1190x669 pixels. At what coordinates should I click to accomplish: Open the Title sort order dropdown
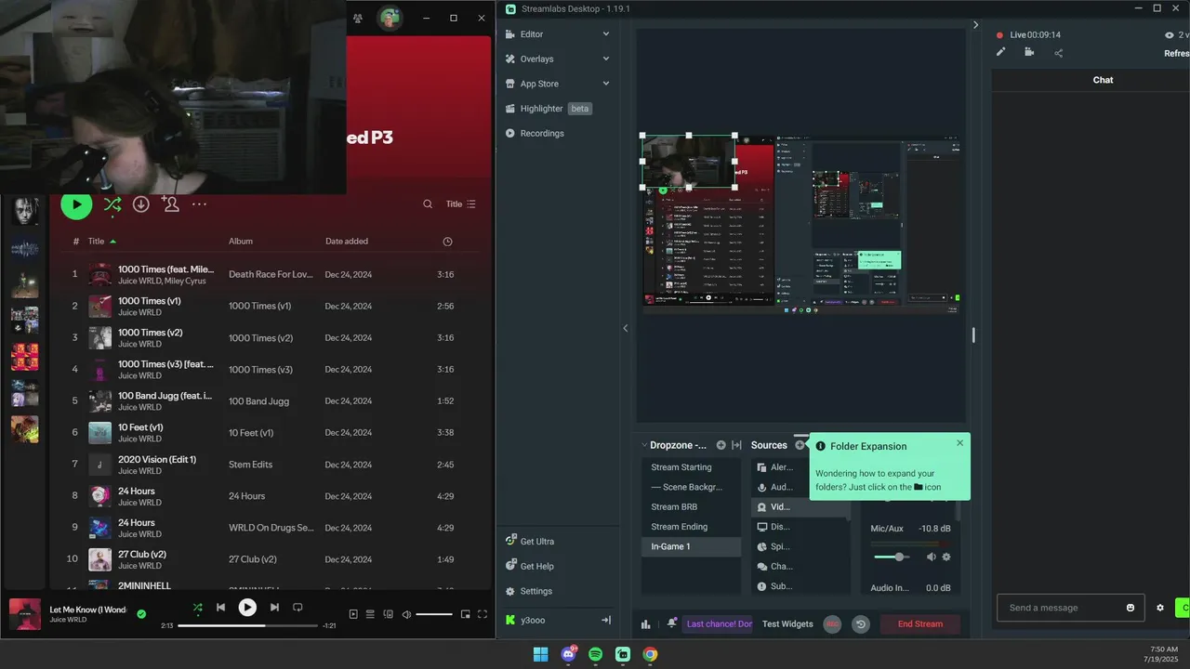[x=461, y=204]
